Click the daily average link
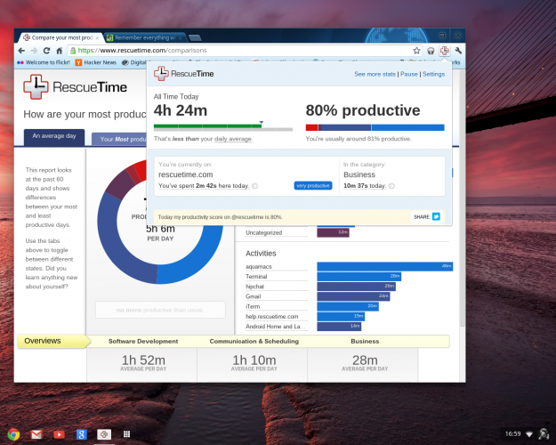 coord(232,139)
